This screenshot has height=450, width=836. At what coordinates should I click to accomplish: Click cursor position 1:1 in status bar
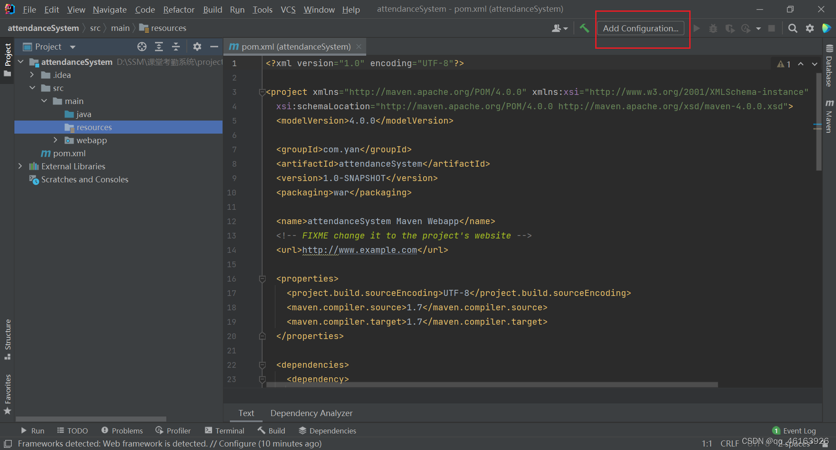(x=707, y=443)
